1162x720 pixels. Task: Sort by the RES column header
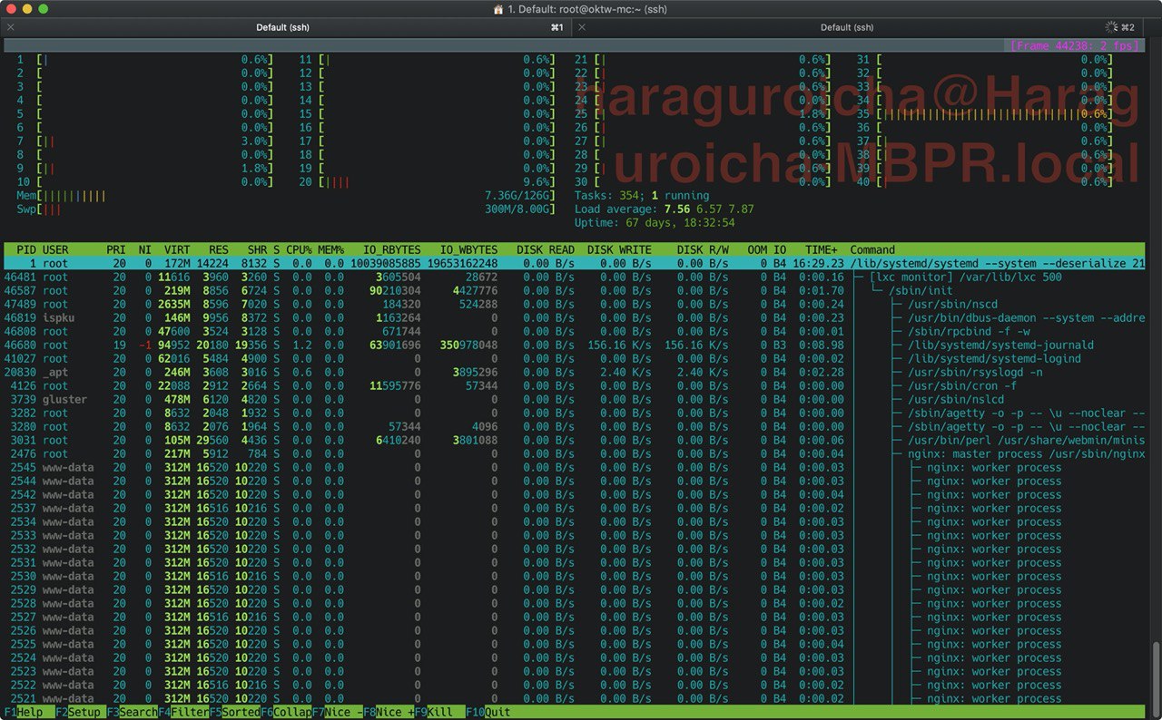pyautogui.click(x=219, y=249)
